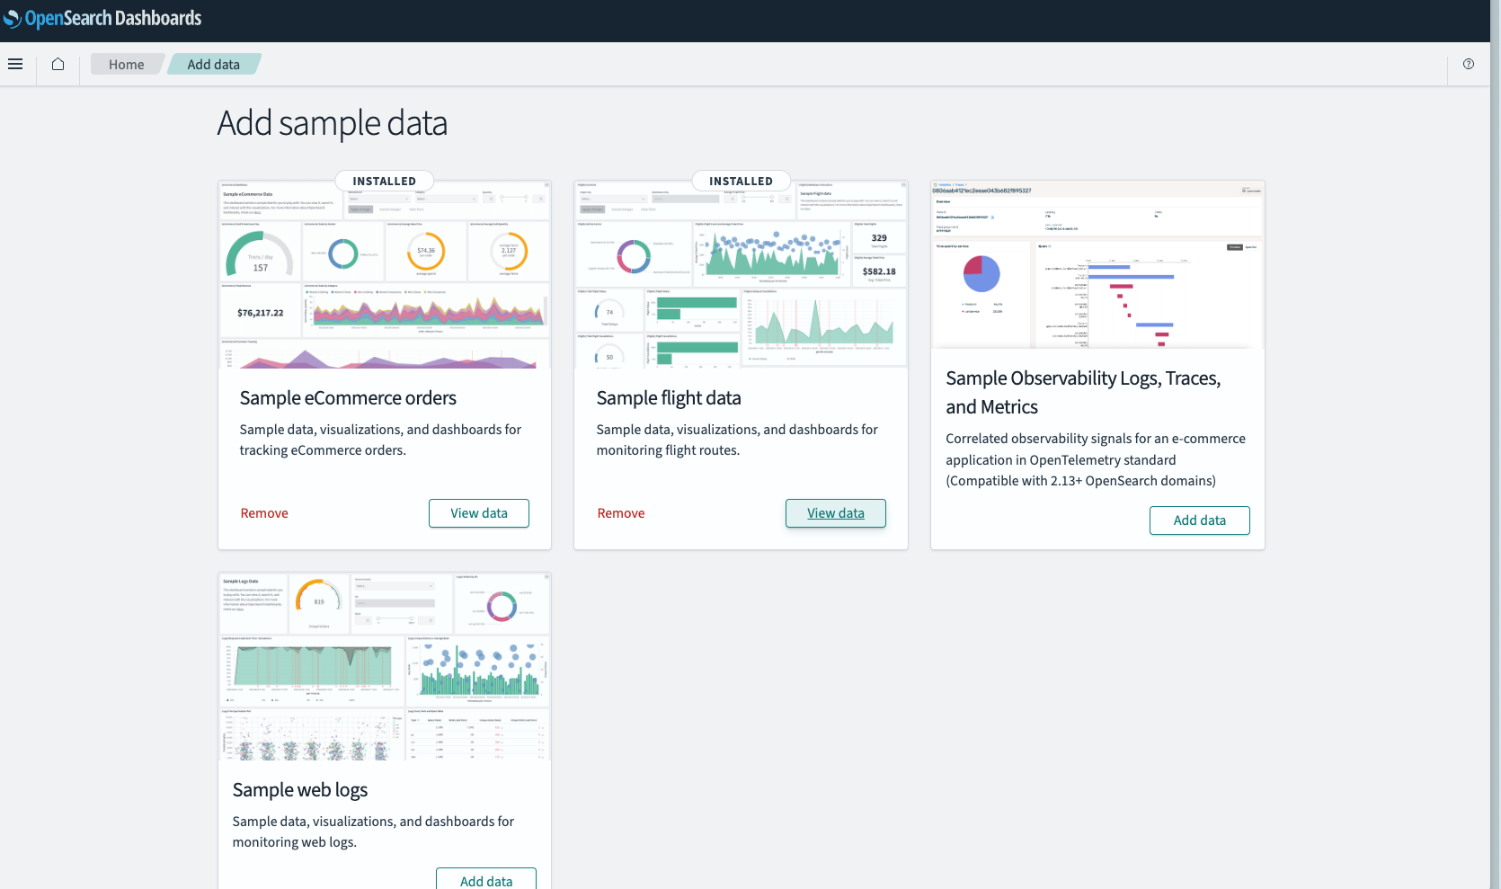Click the OpenSearch Dashboards logo
Image resolution: width=1501 pixels, height=889 pixels.
(x=102, y=18)
